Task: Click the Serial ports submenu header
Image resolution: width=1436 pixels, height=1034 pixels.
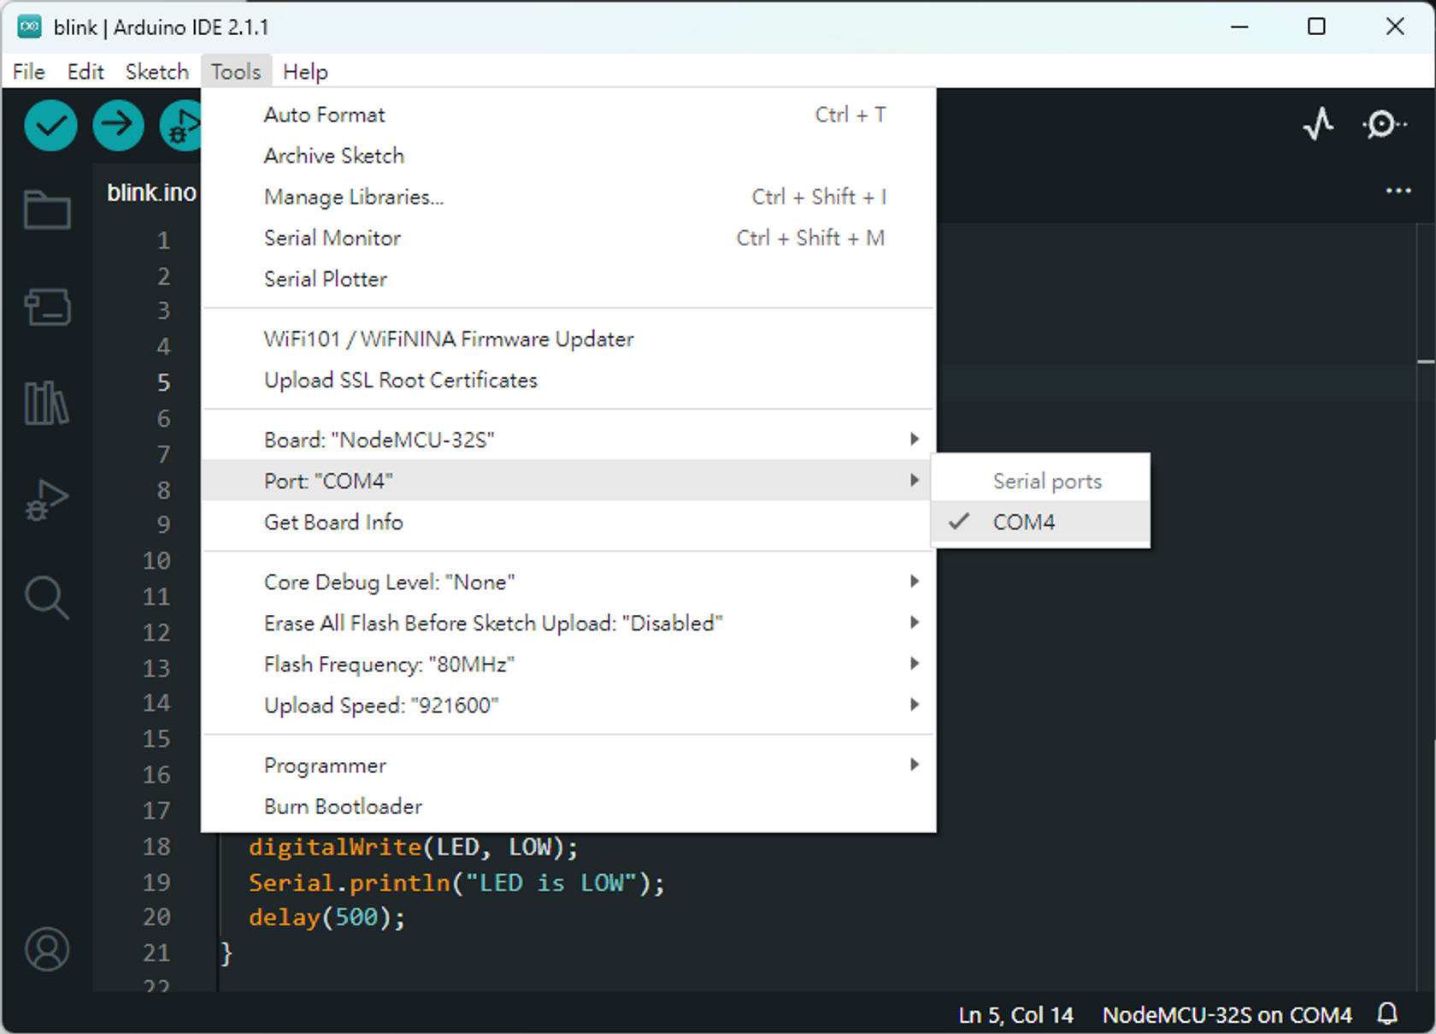Action: (x=1047, y=481)
